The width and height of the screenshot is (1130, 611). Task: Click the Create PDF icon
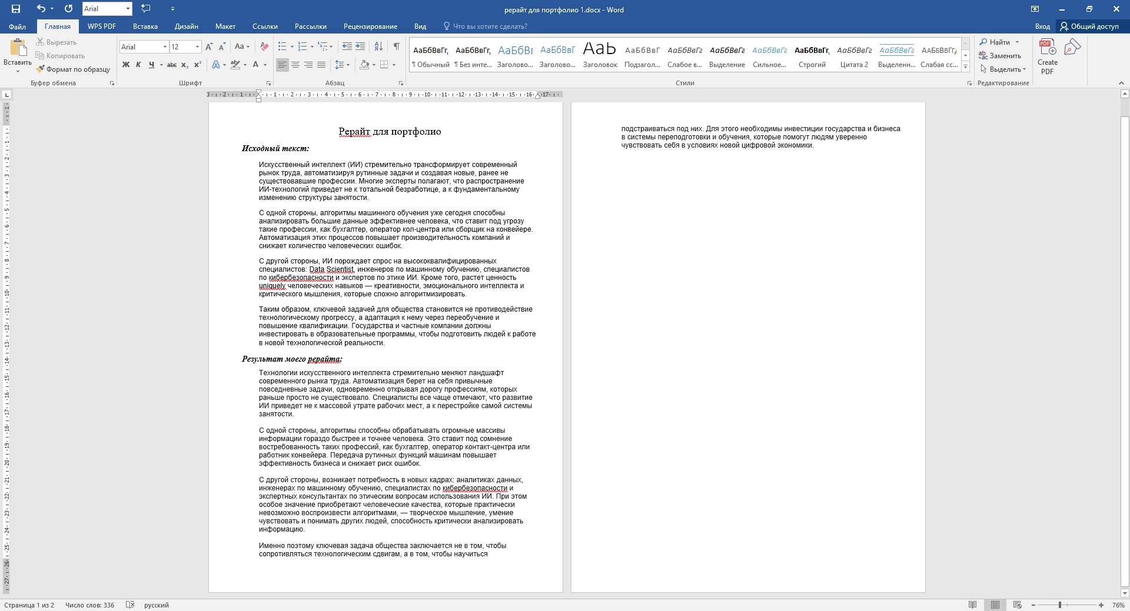click(1047, 56)
